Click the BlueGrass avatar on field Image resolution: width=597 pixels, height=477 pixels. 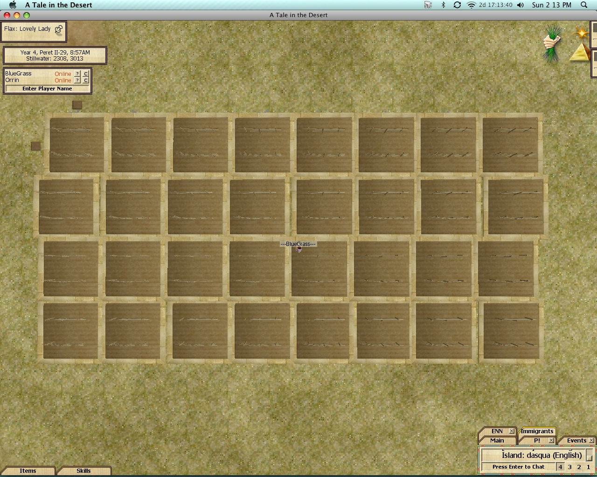pos(299,249)
